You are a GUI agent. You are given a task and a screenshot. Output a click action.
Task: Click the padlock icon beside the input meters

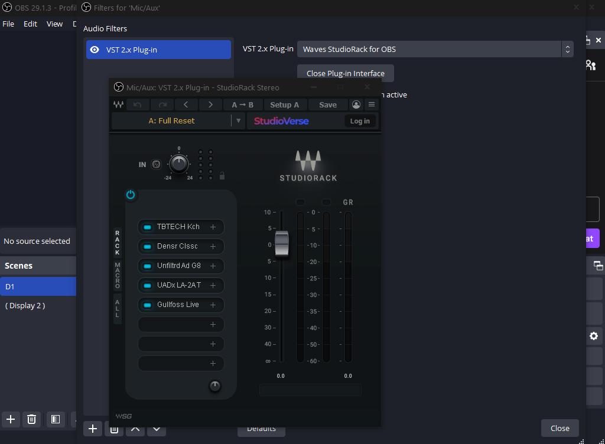click(222, 175)
